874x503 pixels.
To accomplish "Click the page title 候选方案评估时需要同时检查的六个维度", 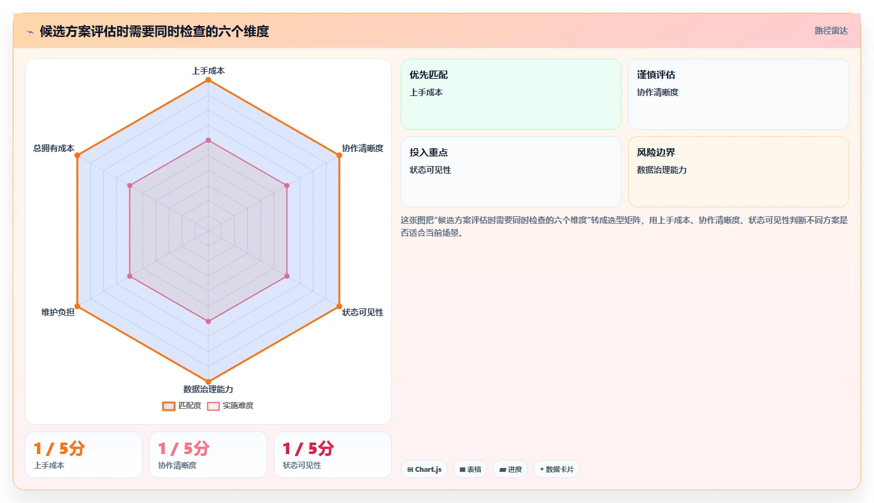I will tap(154, 31).
